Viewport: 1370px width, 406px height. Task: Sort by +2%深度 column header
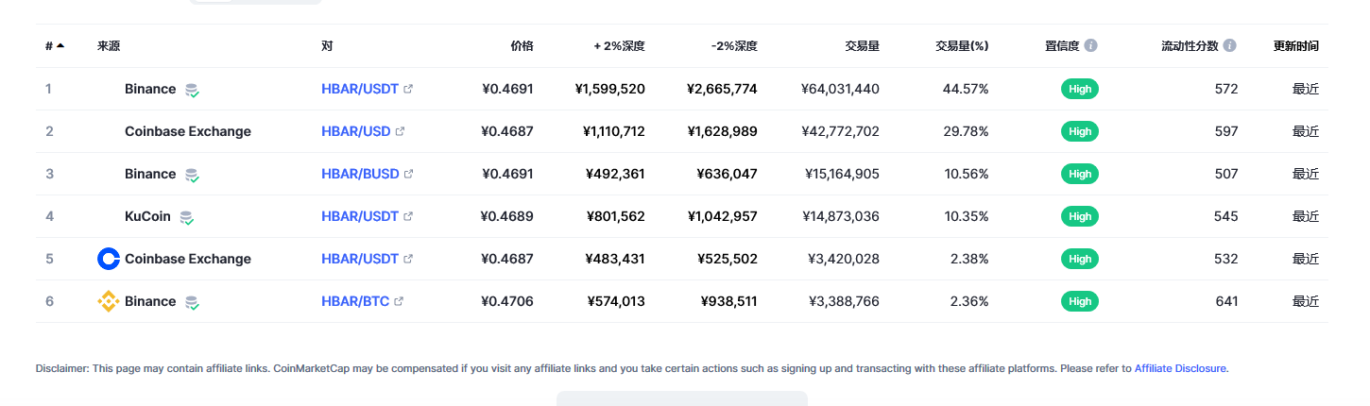pyautogui.click(x=619, y=45)
